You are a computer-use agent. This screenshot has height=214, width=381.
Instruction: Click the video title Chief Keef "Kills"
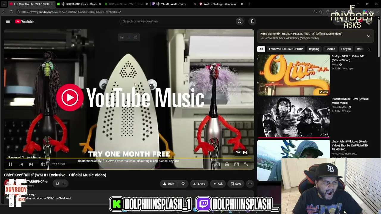click(x=55, y=175)
